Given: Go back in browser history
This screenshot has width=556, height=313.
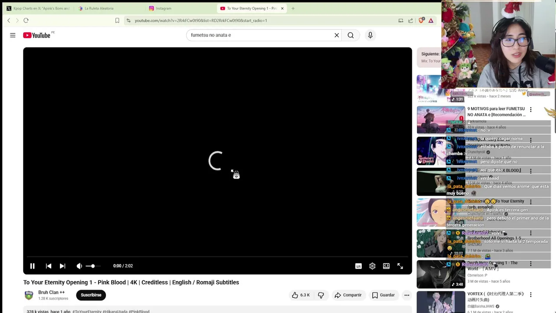Looking at the screenshot, I should pyautogui.click(x=9, y=20).
